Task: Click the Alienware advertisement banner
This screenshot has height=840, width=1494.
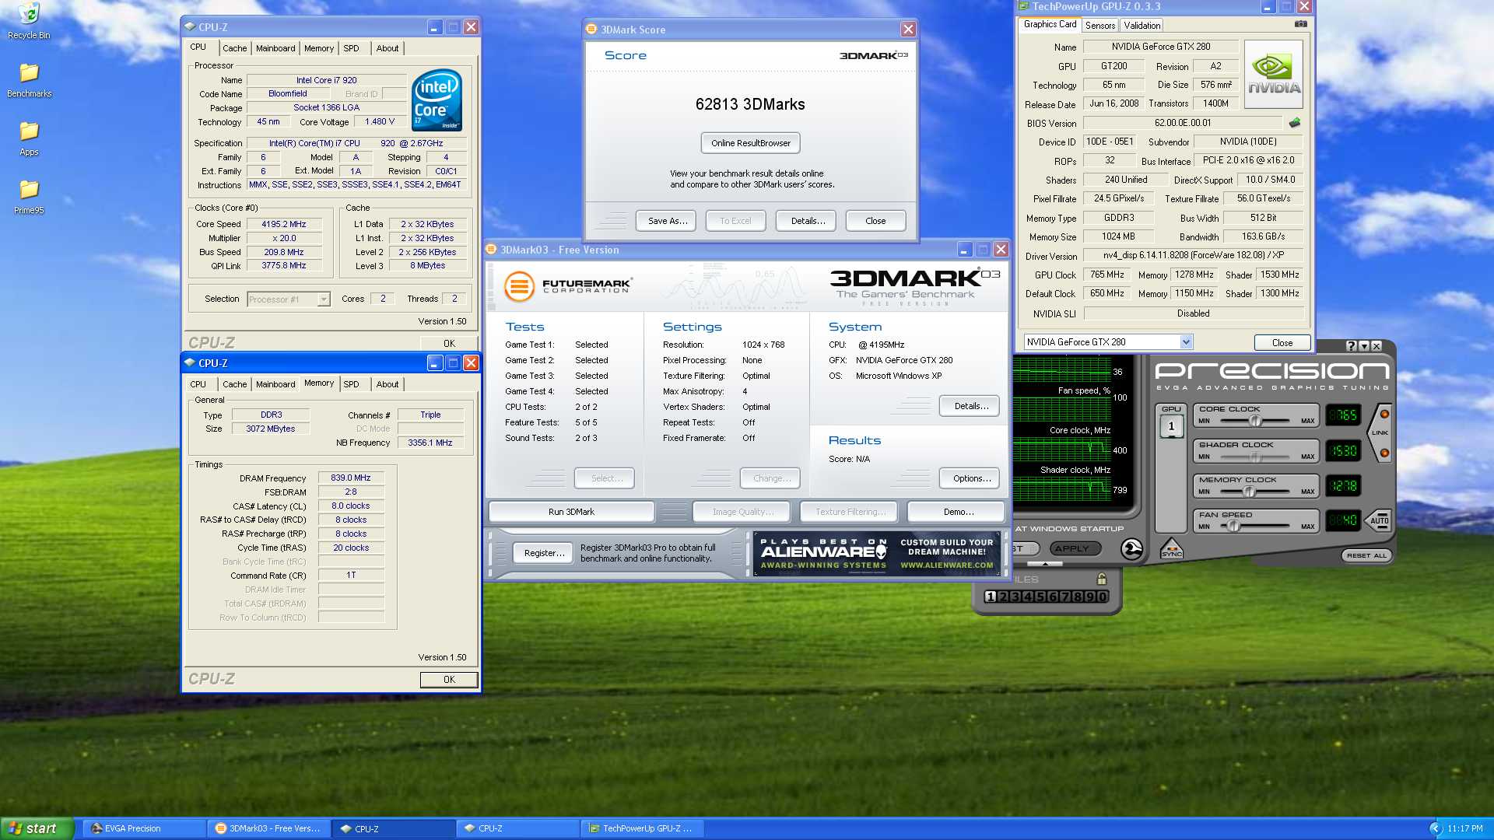Action: pyautogui.click(x=877, y=554)
